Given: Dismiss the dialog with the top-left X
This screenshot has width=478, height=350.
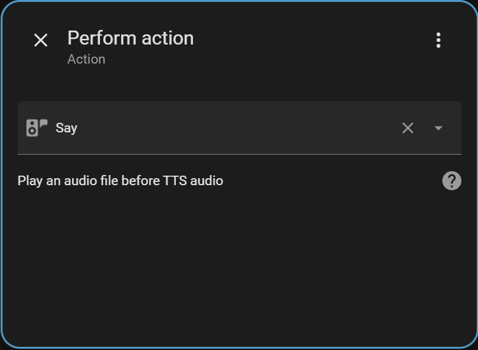Looking at the screenshot, I should coord(41,40).
